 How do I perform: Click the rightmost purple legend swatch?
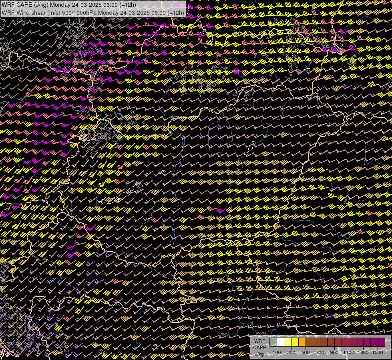click(x=382, y=342)
